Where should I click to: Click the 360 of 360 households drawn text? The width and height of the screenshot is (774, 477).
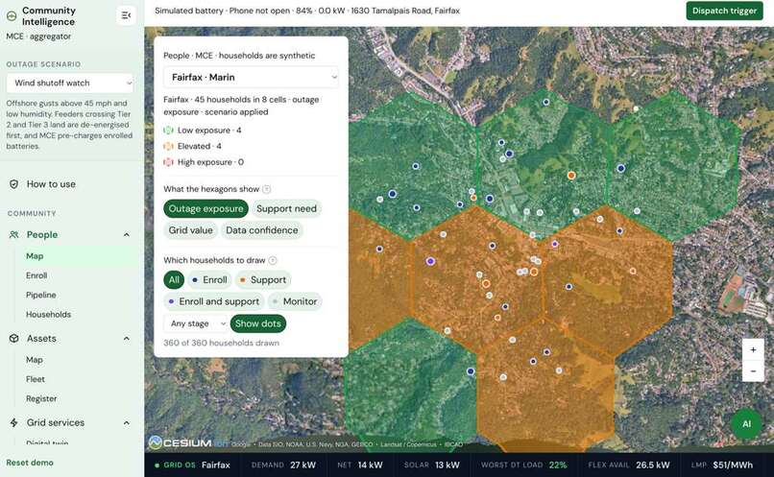coord(221,343)
